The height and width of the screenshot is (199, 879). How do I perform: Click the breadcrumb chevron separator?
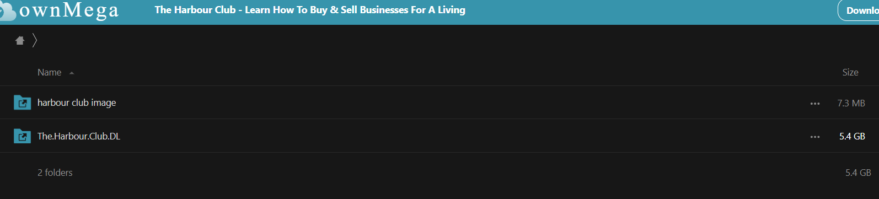tap(35, 40)
